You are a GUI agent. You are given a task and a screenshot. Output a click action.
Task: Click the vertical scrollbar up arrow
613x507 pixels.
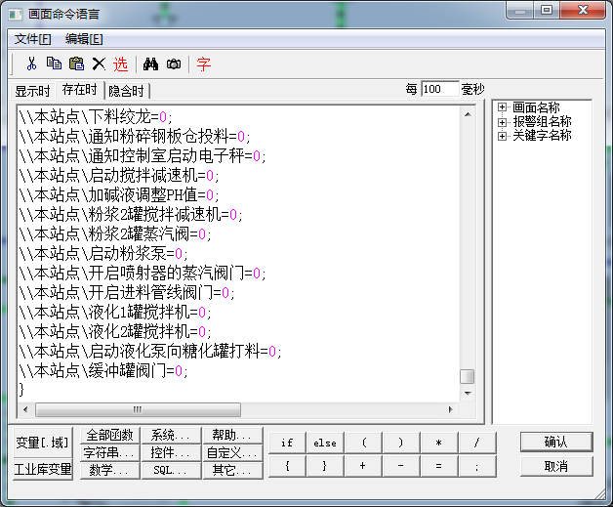pos(468,114)
